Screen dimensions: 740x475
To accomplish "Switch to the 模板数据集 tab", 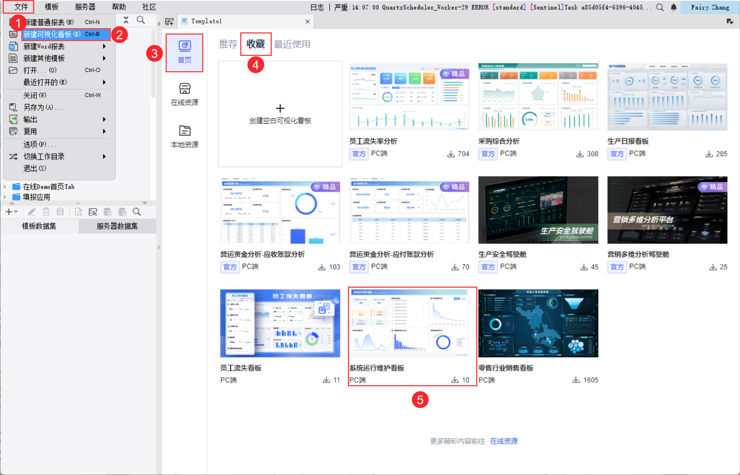I will tap(39, 226).
